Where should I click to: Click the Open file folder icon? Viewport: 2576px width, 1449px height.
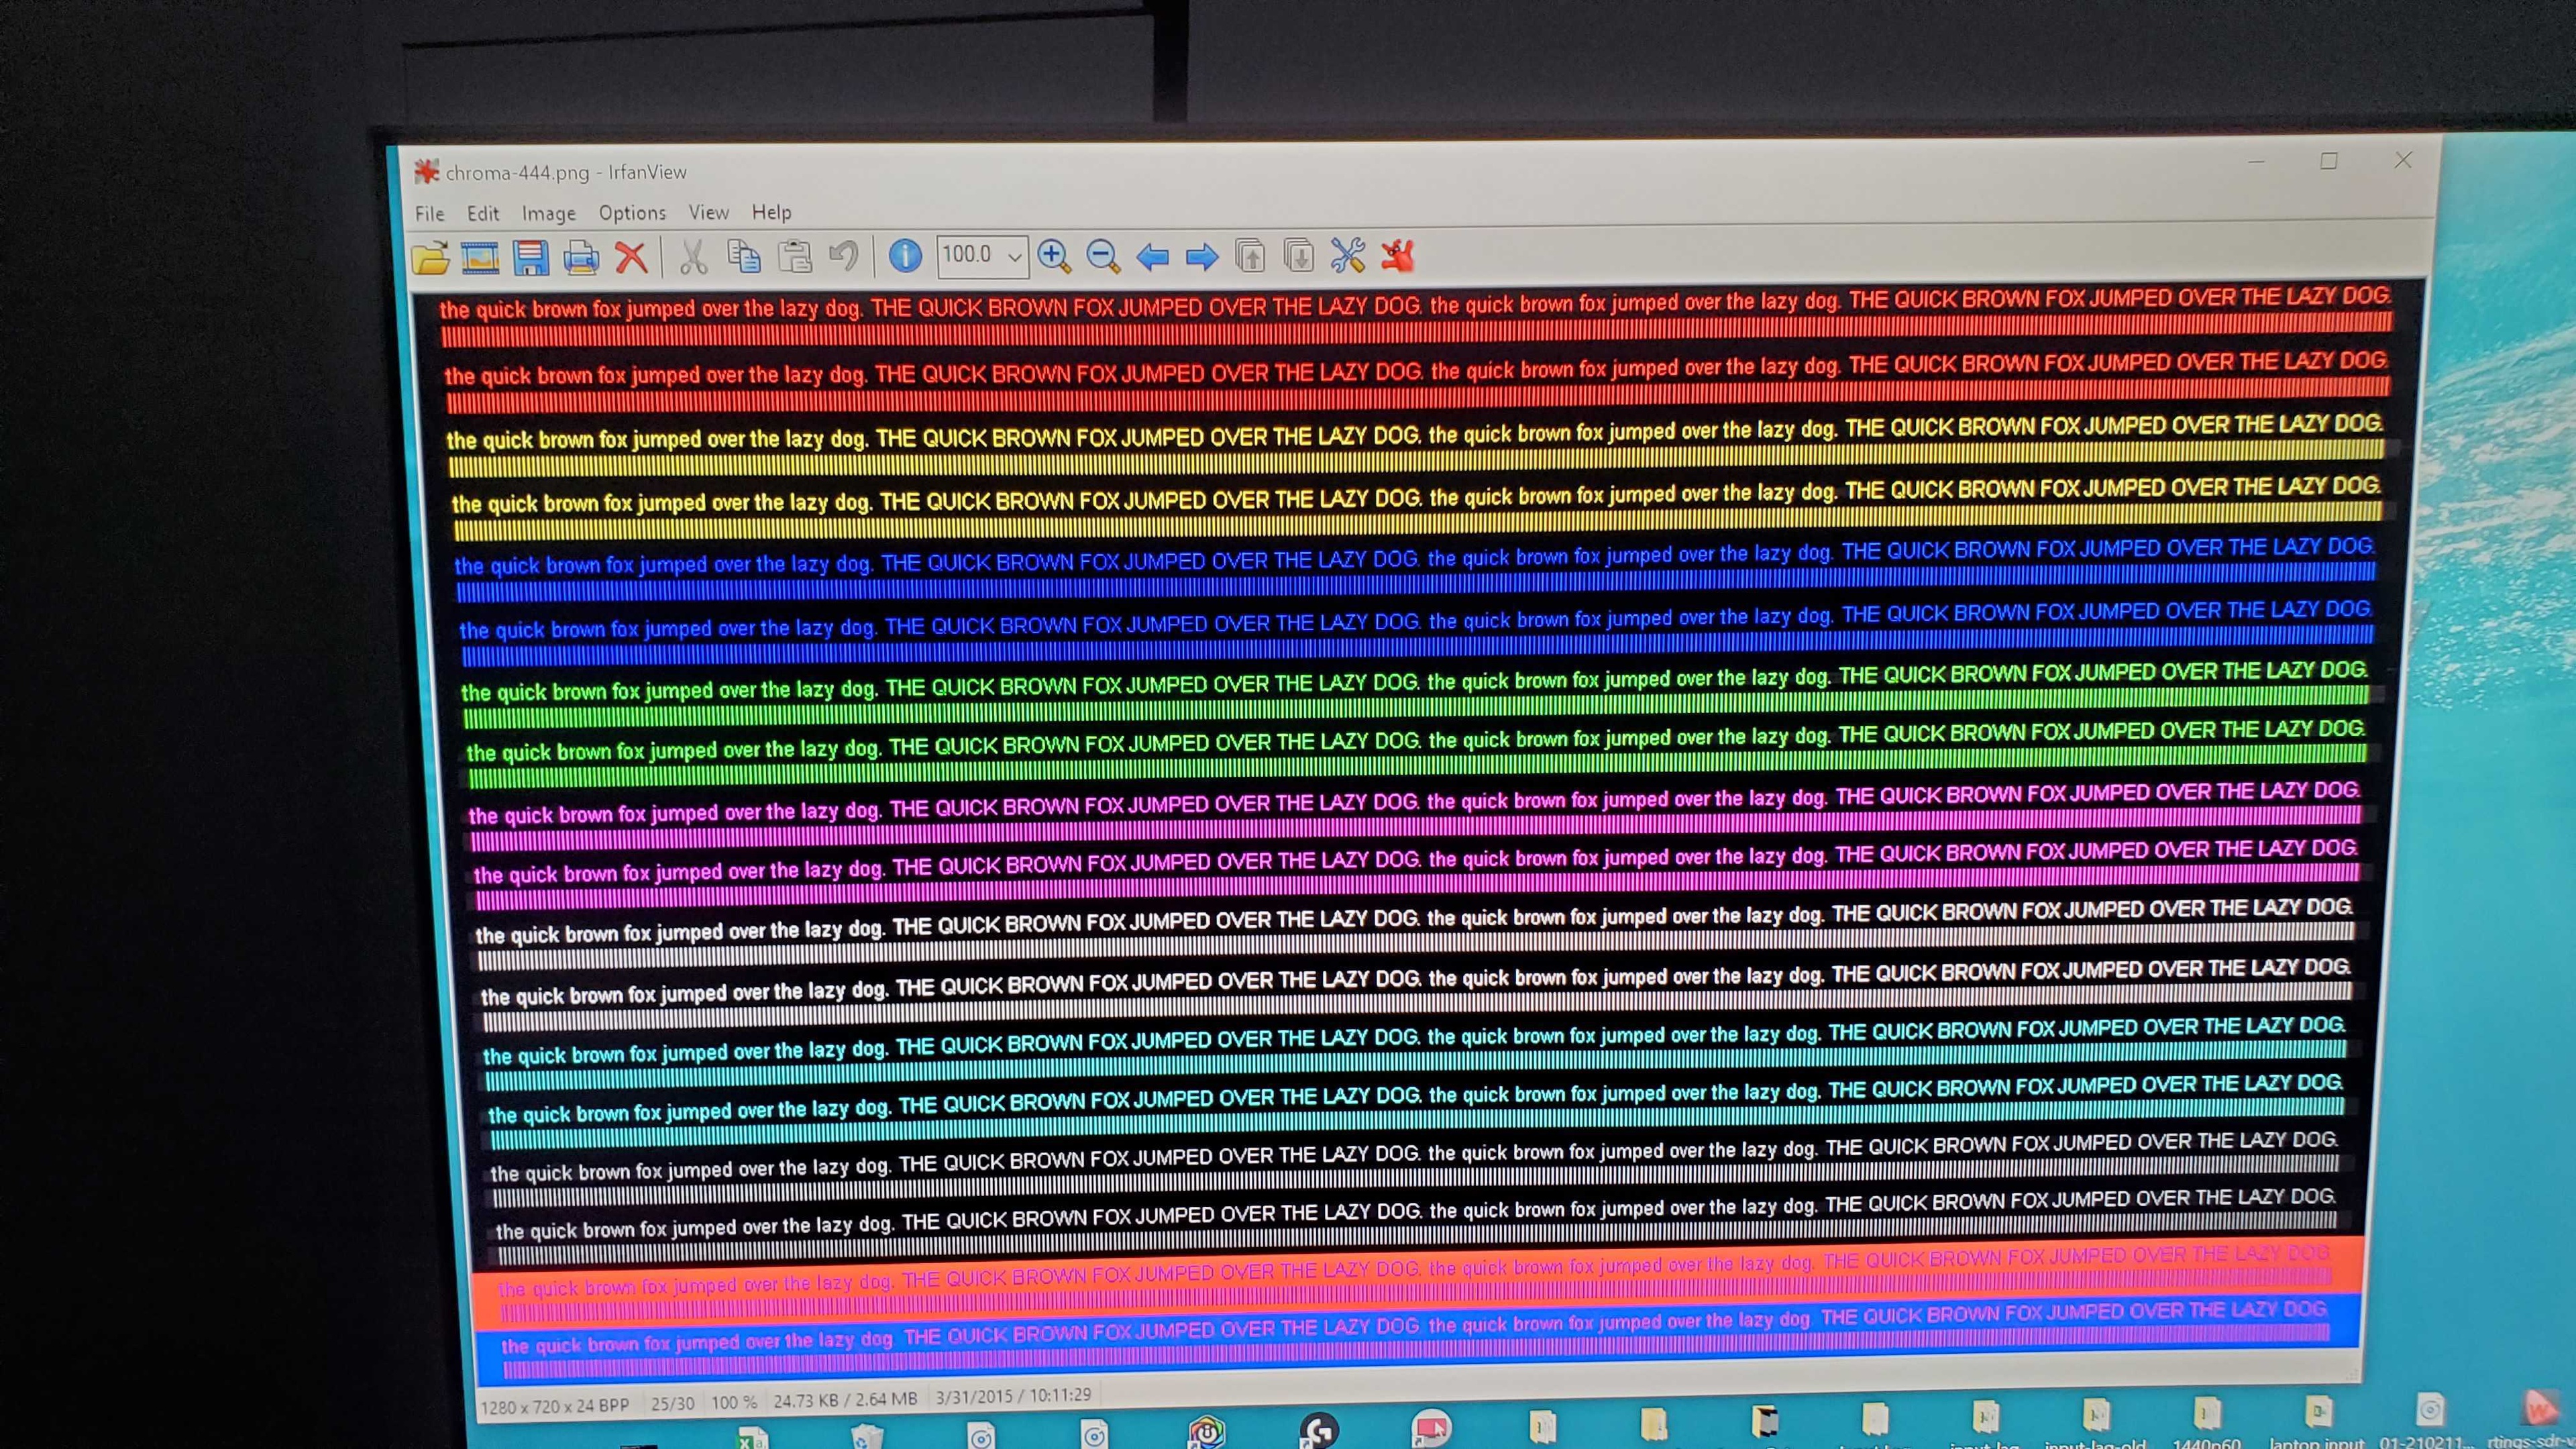pos(430,258)
